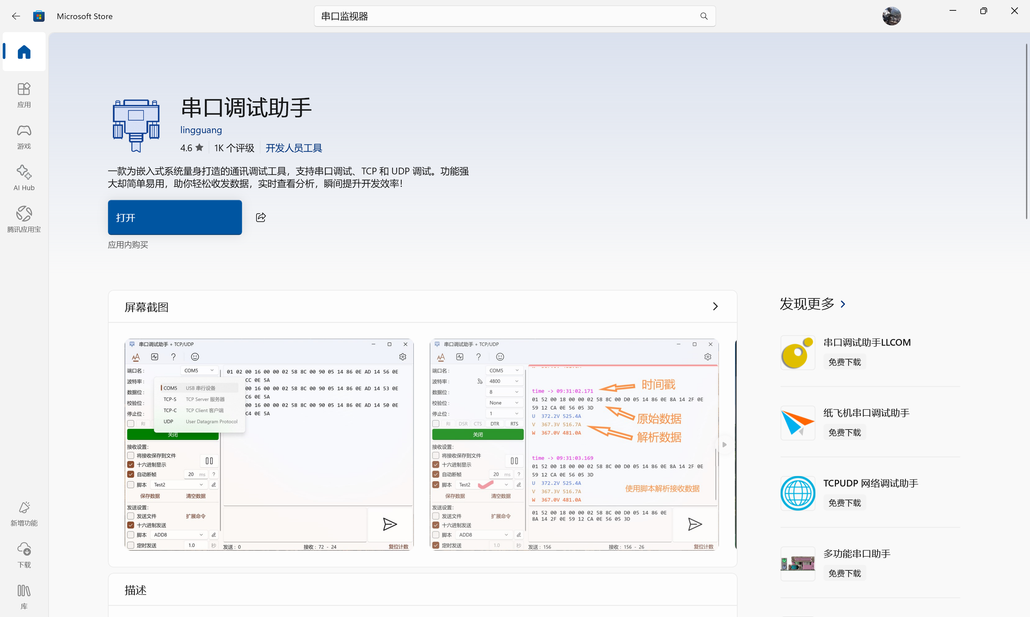
Task: Expand 屏幕截图 section with chevron
Action: click(x=715, y=306)
